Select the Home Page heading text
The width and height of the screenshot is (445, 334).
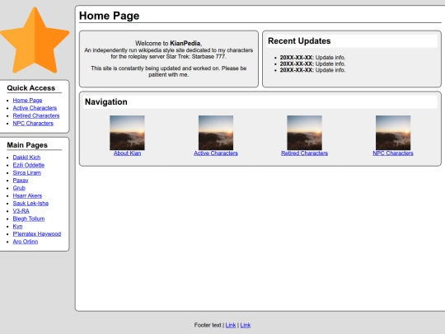[110, 16]
